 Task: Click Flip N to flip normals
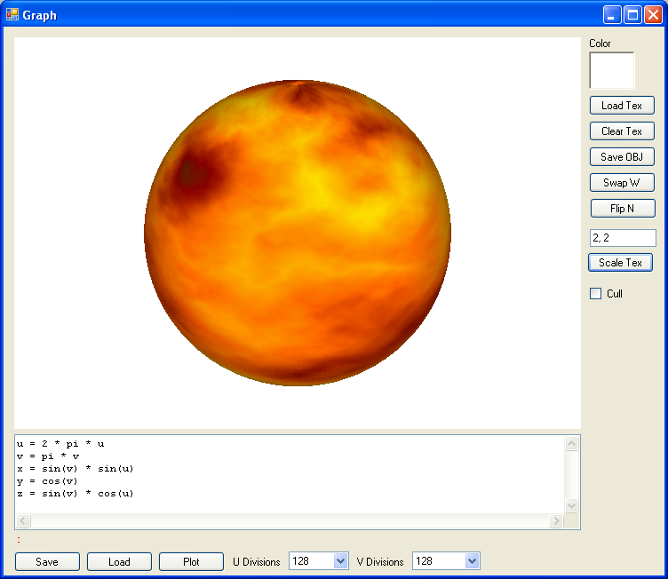[x=622, y=209]
